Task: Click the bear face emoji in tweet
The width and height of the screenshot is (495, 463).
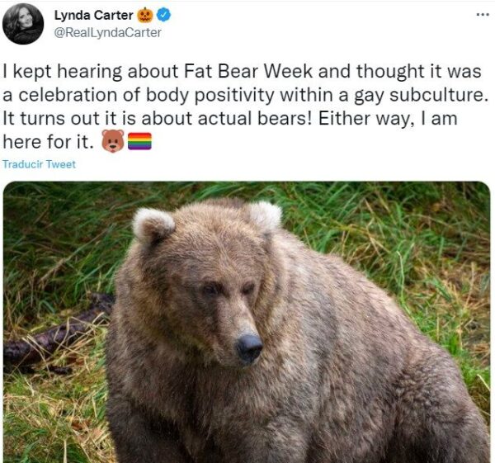Action: 113,140
